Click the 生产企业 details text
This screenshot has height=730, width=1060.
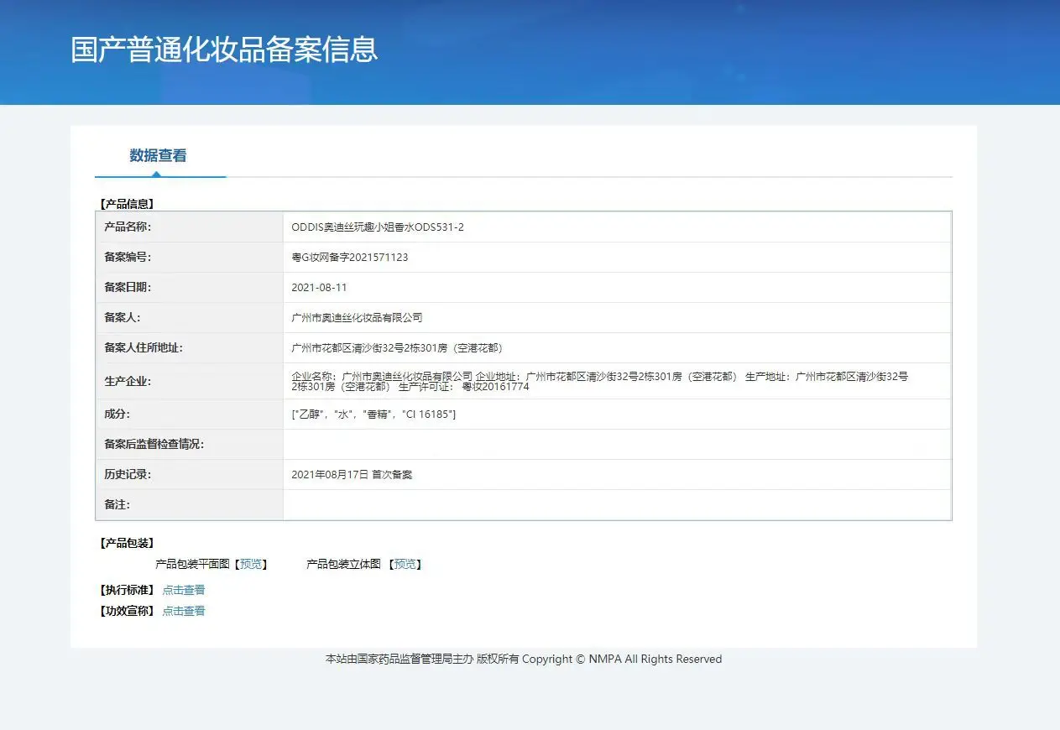[599, 382]
